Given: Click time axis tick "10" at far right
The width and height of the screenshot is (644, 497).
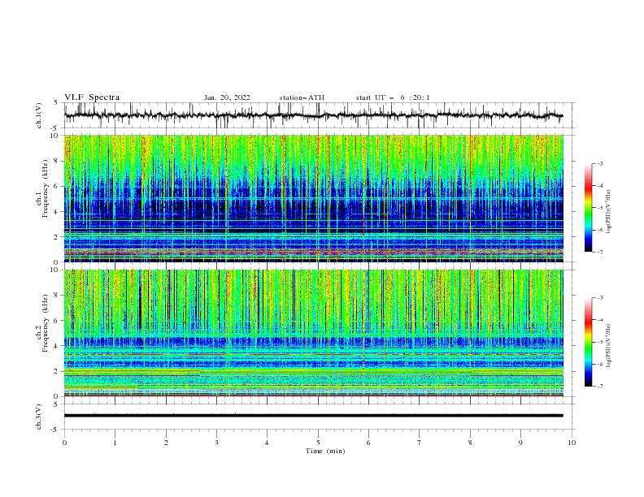Looking at the screenshot, I should (572, 443).
